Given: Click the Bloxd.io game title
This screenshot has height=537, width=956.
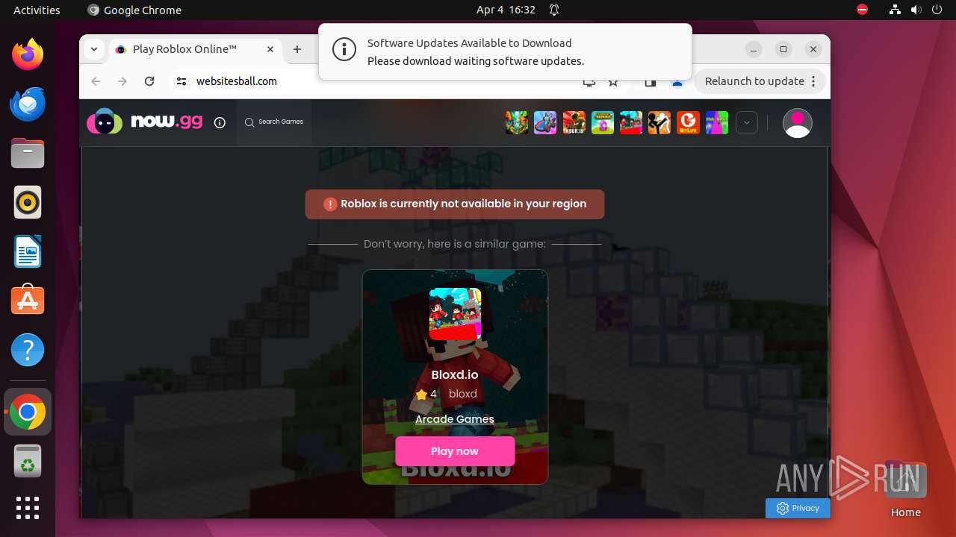Looking at the screenshot, I should point(455,375).
